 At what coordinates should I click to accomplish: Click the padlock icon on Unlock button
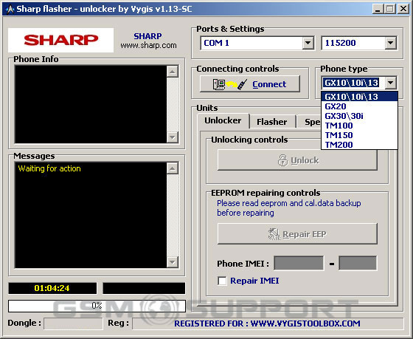pos(282,160)
